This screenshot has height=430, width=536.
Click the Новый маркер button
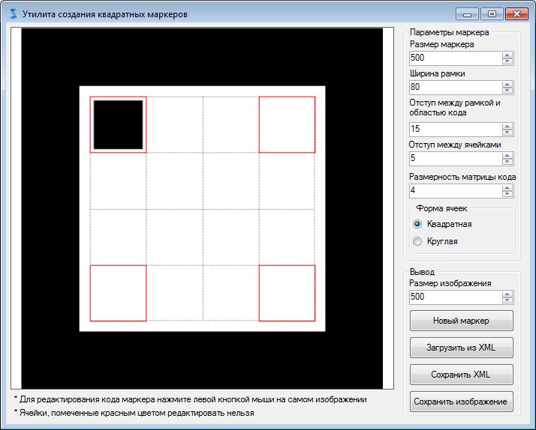tap(462, 321)
